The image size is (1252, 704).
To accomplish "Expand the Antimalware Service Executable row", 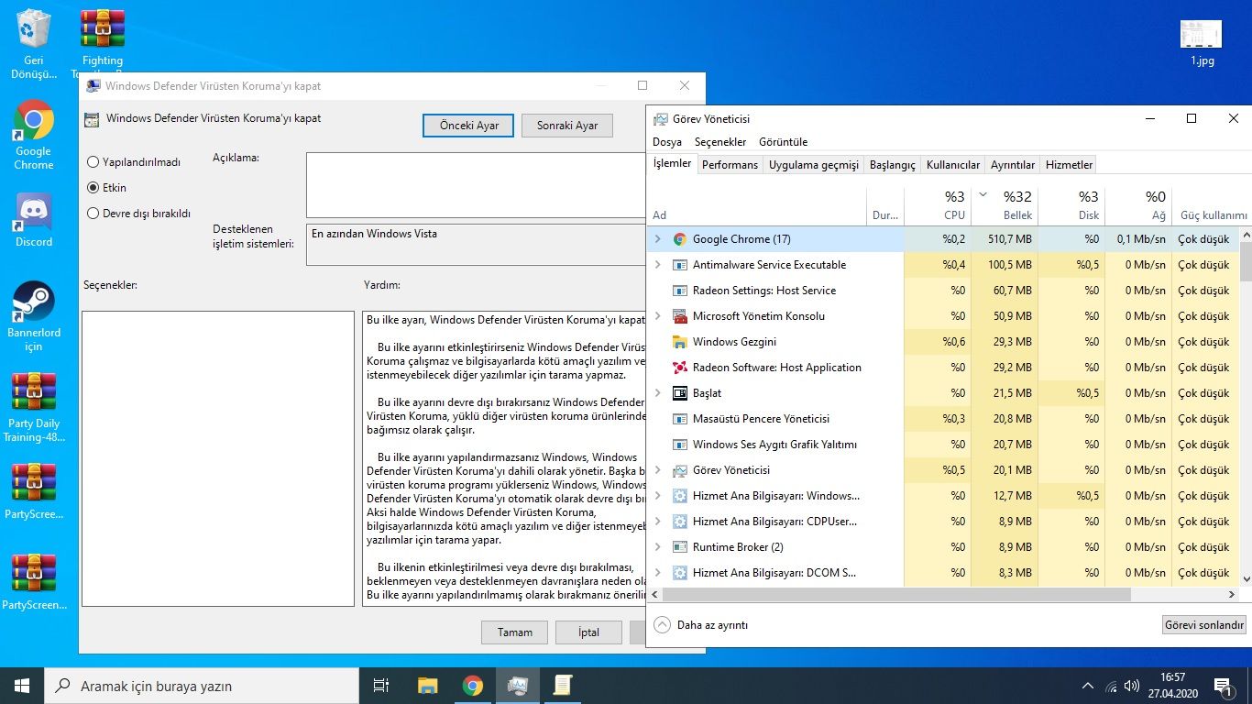I will click(x=657, y=265).
